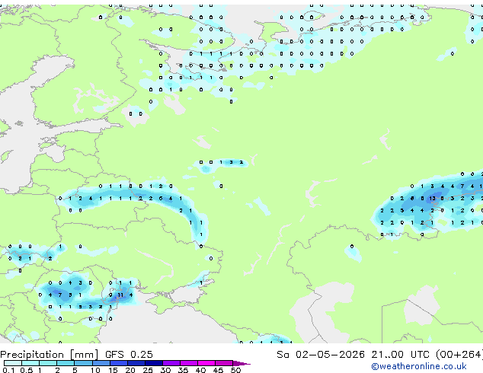The width and height of the screenshot is (483, 373).
Task: Pick the 2–5 mm legend swatch
Action: (66, 363)
